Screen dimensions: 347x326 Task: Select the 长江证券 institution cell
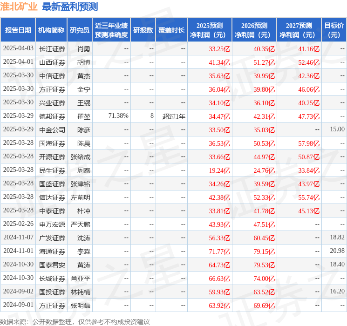52,49
